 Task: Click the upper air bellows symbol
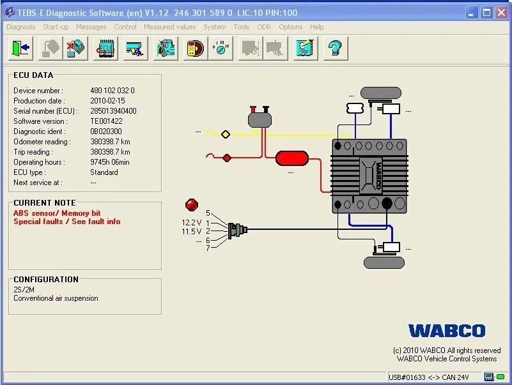(x=355, y=108)
